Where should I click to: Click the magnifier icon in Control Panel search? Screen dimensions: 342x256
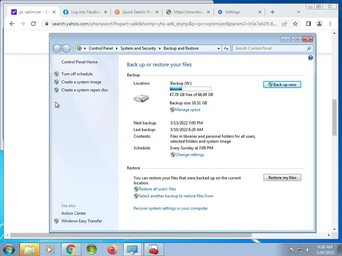pos(309,48)
